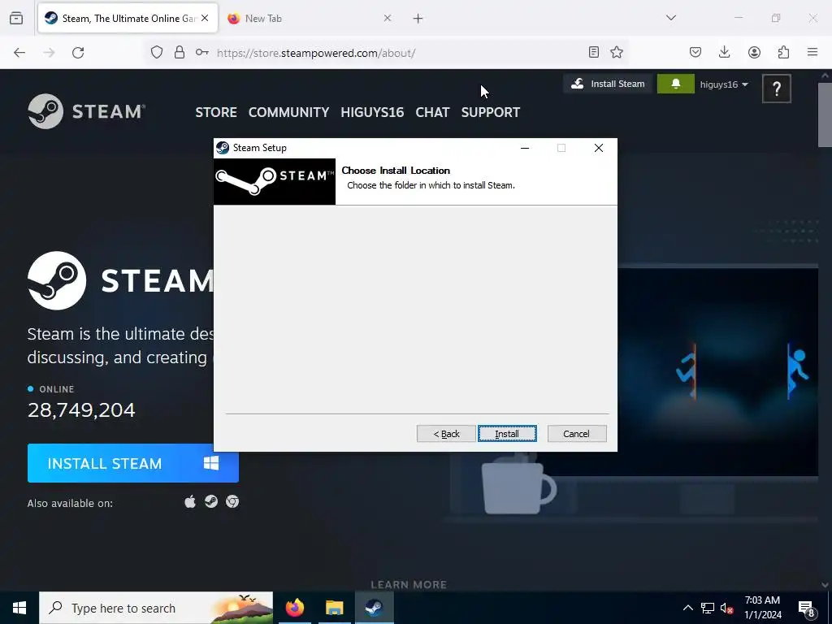The width and height of the screenshot is (832, 624).
Task: Open the COMMUNITY menu
Action: pos(288,112)
